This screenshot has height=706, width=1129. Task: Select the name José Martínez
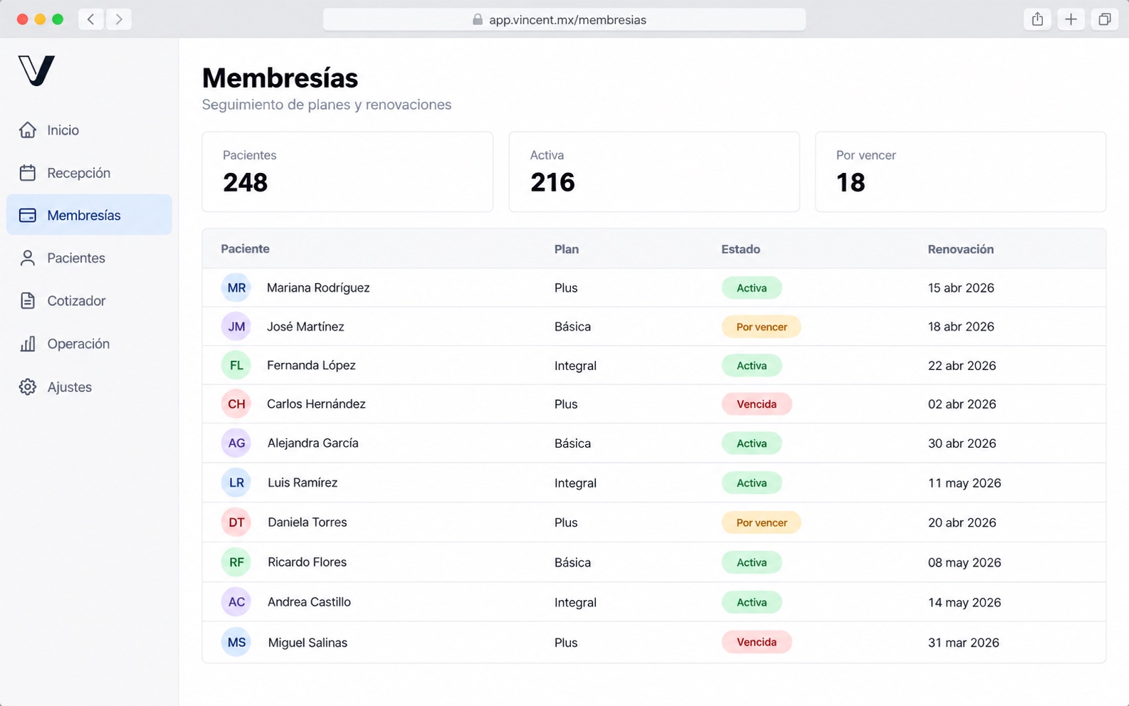pos(305,327)
